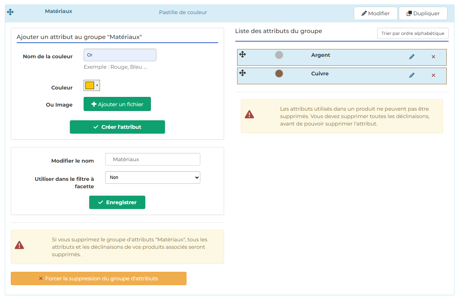Viewport: 456px width, 300px height.
Task: Click the Utiliser dans le filtre à facette label
Action: (64, 183)
